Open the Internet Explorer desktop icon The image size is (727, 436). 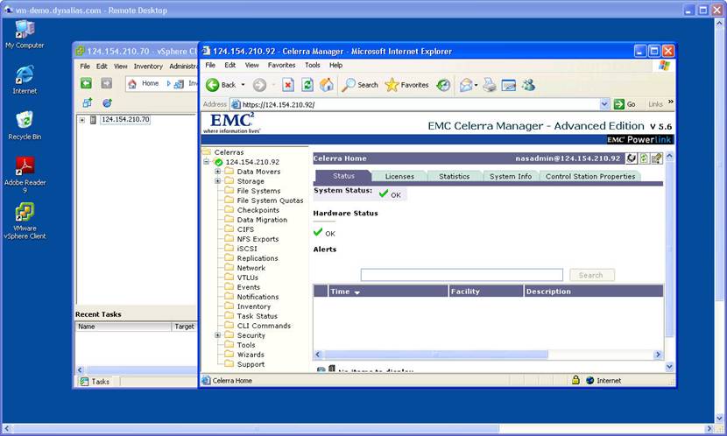[25, 81]
